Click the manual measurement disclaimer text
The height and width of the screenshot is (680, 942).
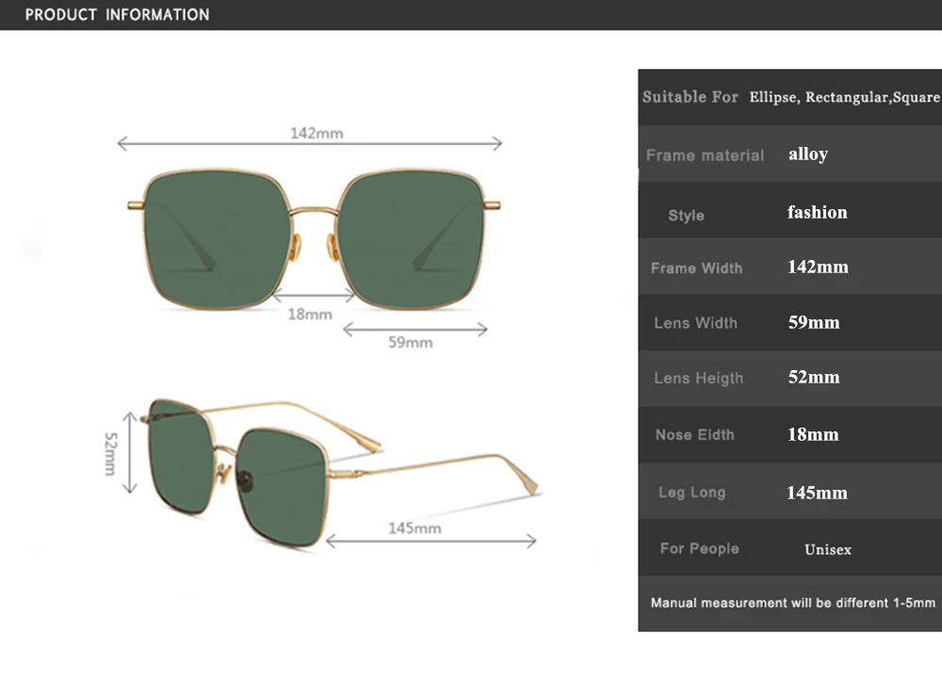pos(793,603)
